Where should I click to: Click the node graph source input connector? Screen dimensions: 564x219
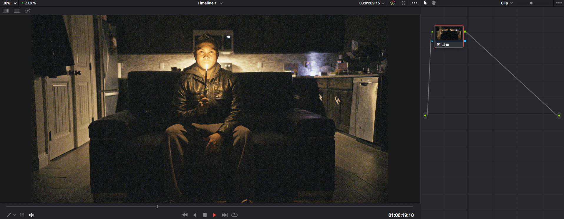(425, 115)
